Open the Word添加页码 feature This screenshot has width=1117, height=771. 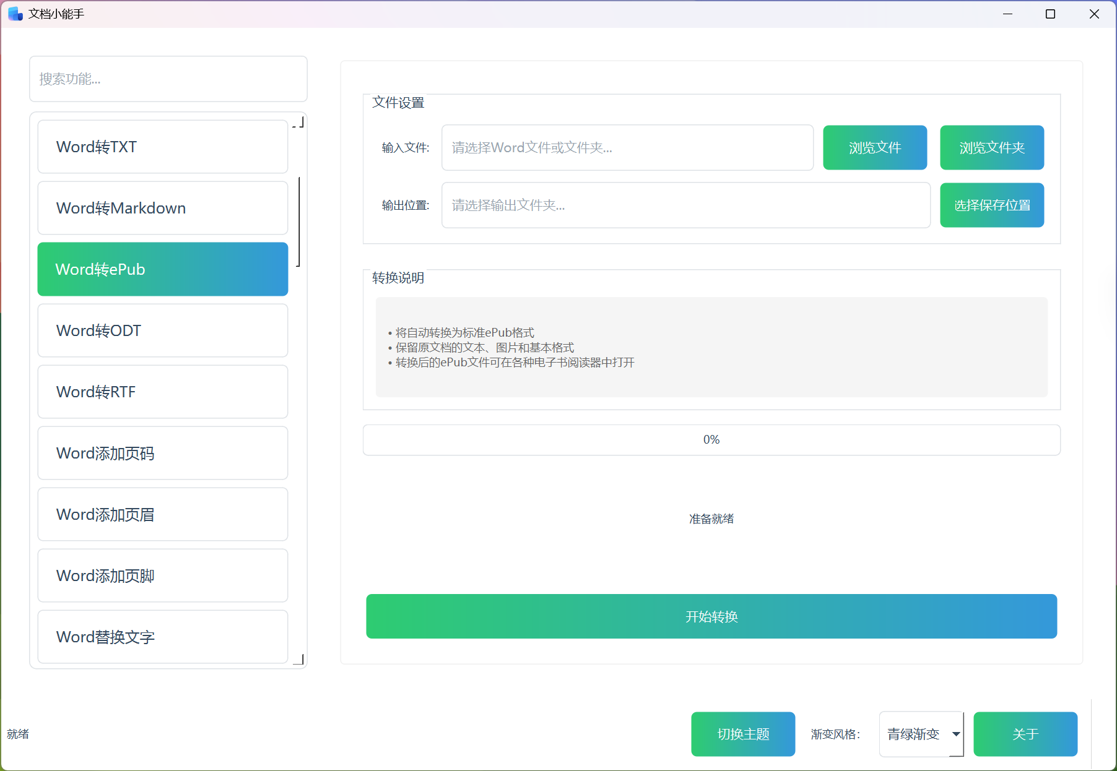(162, 453)
